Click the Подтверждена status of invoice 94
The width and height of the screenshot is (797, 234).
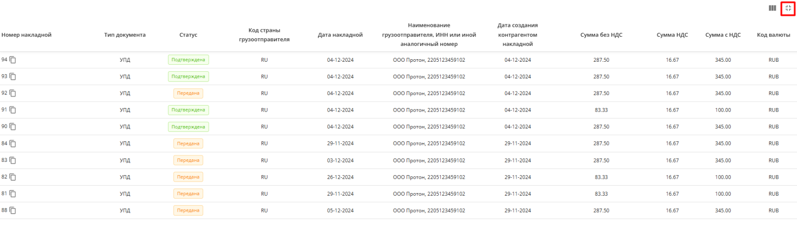coord(188,60)
